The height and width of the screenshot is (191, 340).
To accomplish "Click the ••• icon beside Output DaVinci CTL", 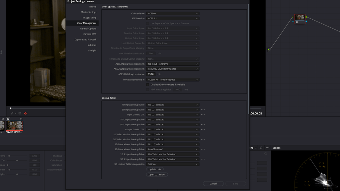I will coord(203,129).
